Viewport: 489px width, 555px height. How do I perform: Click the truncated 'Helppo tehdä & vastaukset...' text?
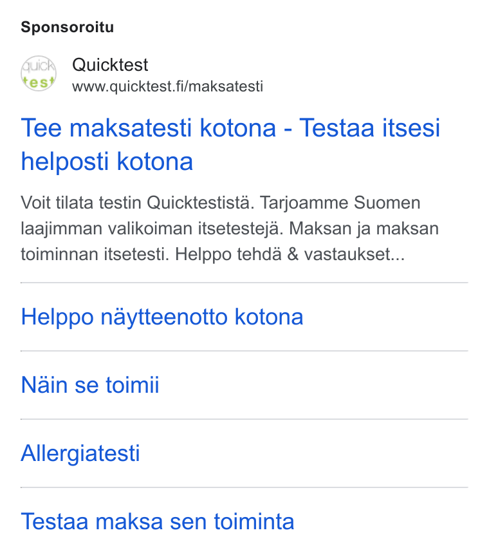point(290,254)
